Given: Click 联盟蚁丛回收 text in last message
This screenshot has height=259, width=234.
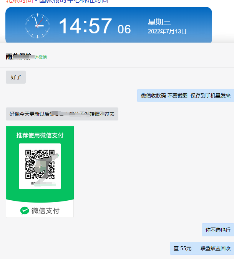Looking at the screenshot, I should [216, 248].
